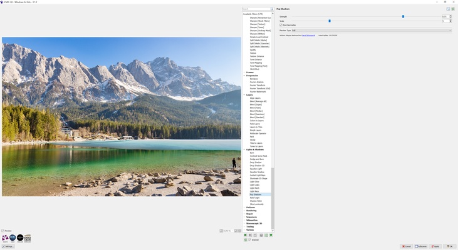Click the green download filters arrow icon
Screen dimensions: 458x250
pos(271,235)
